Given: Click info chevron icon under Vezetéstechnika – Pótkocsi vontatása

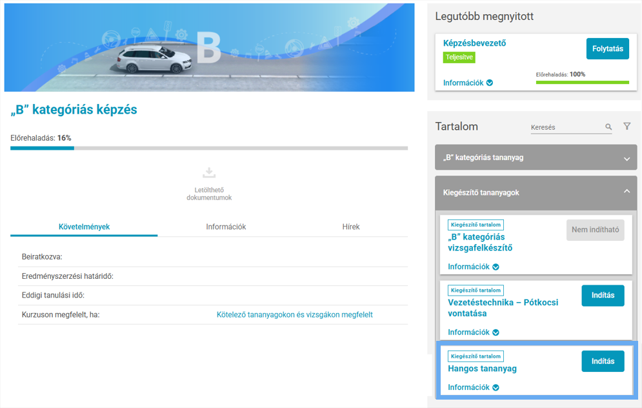Looking at the screenshot, I should 496,332.
